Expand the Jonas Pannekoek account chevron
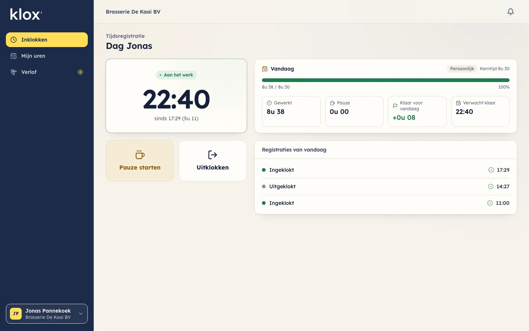Screen dimensions: 529x331 (81, 314)
